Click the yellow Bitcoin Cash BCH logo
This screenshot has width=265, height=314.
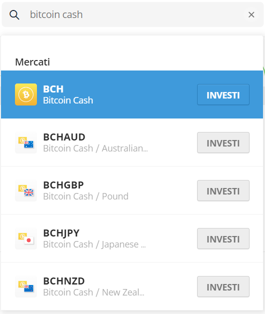click(26, 94)
